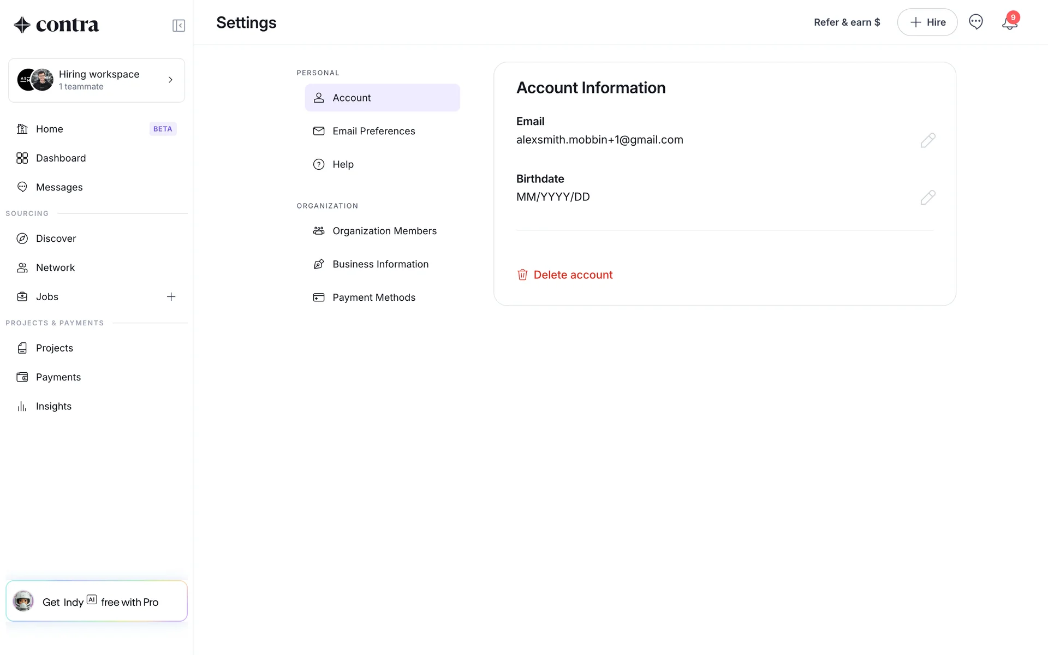Click the Hire button
Image resolution: width=1048 pixels, height=655 pixels.
tap(927, 22)
